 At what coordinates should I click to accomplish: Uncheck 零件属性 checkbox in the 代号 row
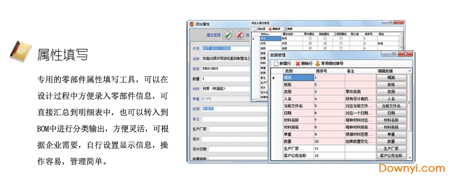click(x=310, y=43)
